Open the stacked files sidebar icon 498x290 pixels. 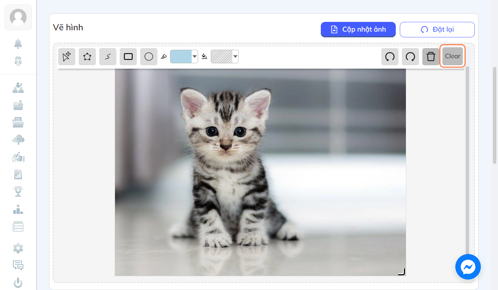coord(18,122)
